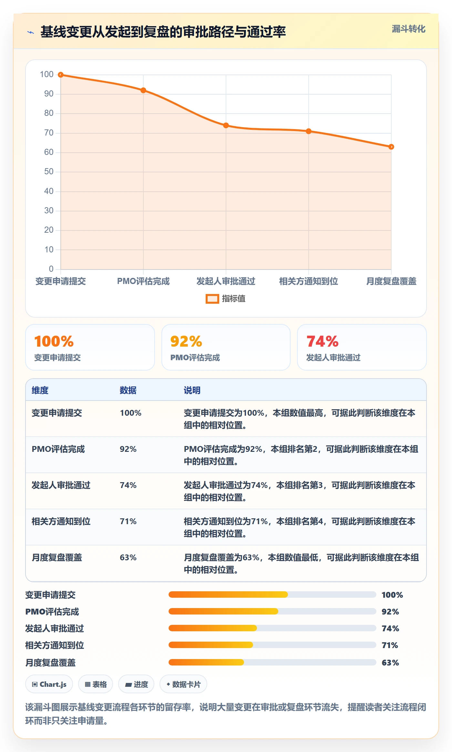Image resolution: width=452 pixels, height=752 pixels.
Task: Click the 100% progress value label
Action: pos(392,595)
